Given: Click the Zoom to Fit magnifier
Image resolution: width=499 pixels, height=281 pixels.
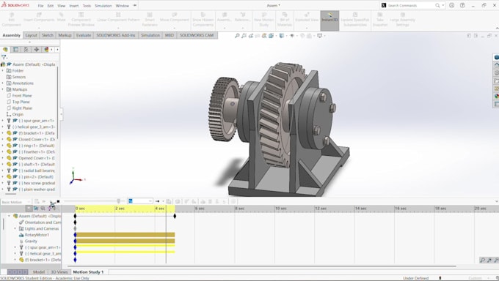Looking at the screenshot, I should click(x=237, y=36).
